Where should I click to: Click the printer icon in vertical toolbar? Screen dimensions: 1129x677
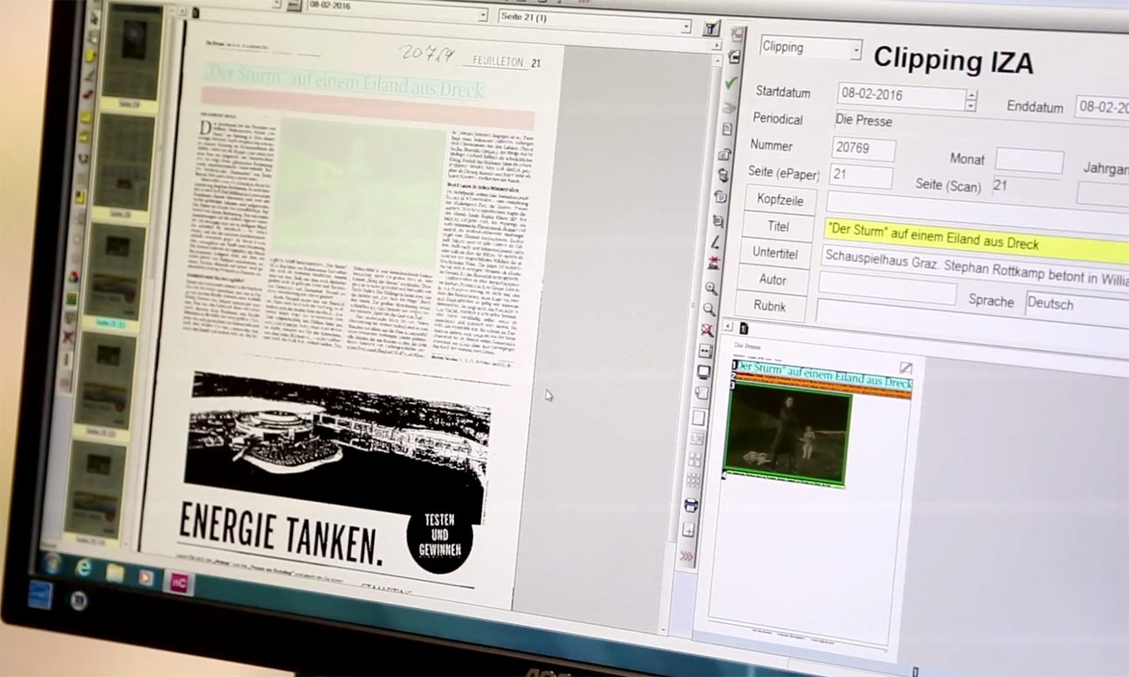pyautogui.click(x=692, y=506)
